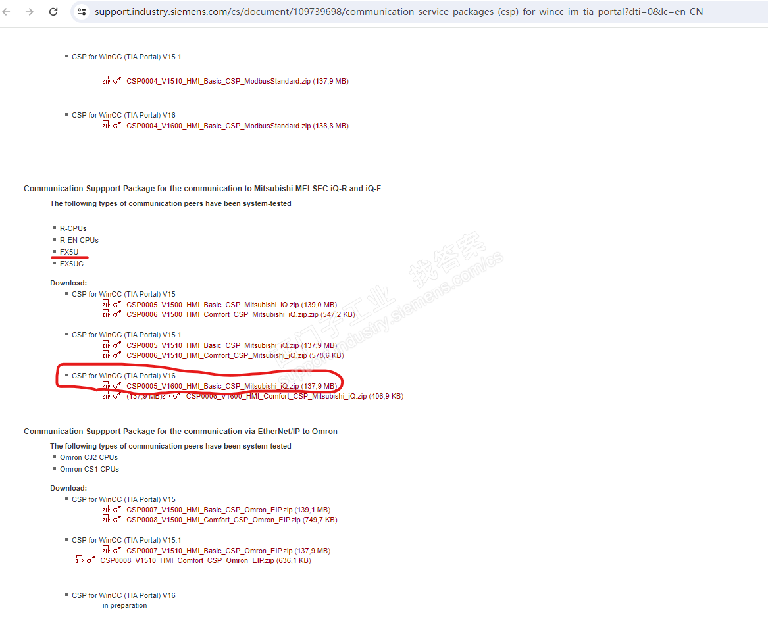Click zip icon for CSP0006_V1510 Comfort Mitsubishi file
768x617 pixels.
106,354
